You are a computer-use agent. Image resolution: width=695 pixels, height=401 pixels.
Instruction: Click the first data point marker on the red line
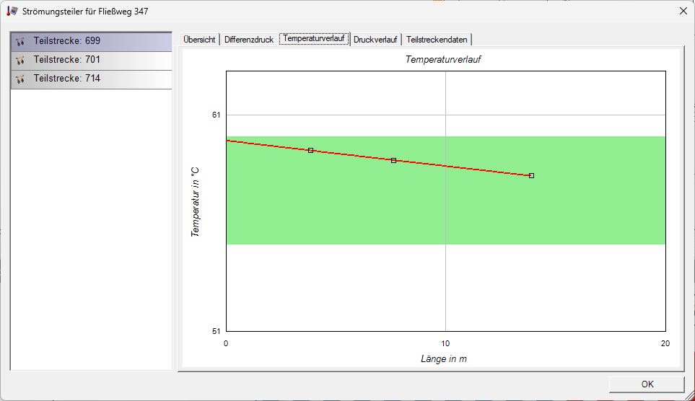(311, 151)
